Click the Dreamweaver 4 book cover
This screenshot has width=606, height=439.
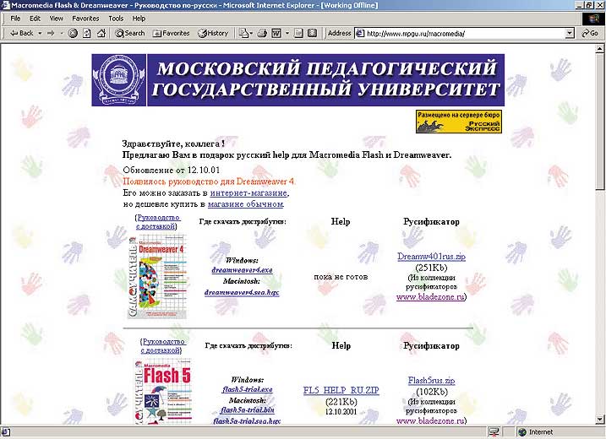point(157,276)
